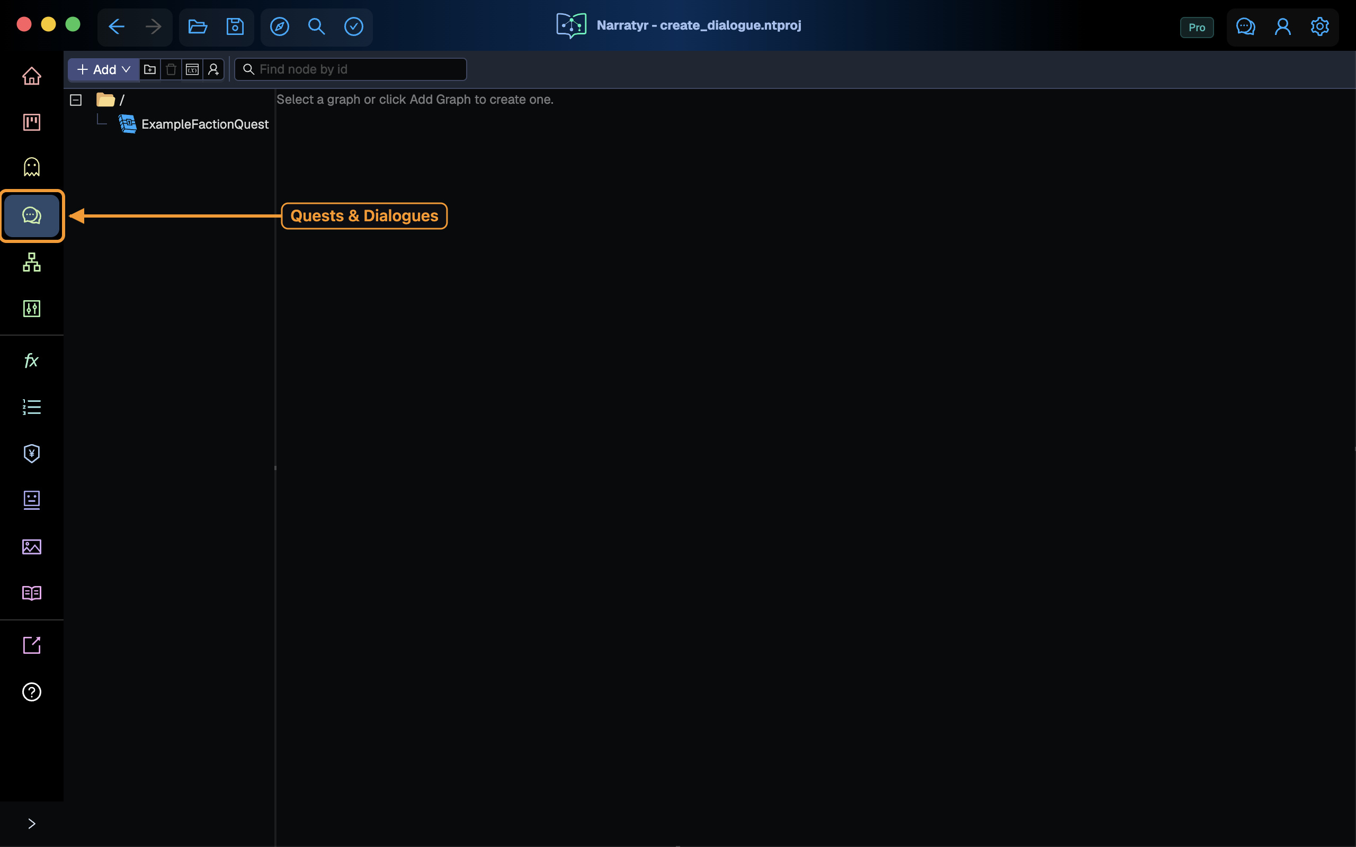Save the project with the disk icon
Screen dimensions: 1356x847
pos(235,26)
